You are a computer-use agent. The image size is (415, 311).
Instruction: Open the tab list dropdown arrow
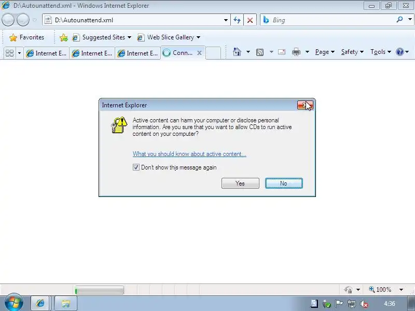(19, 53)
